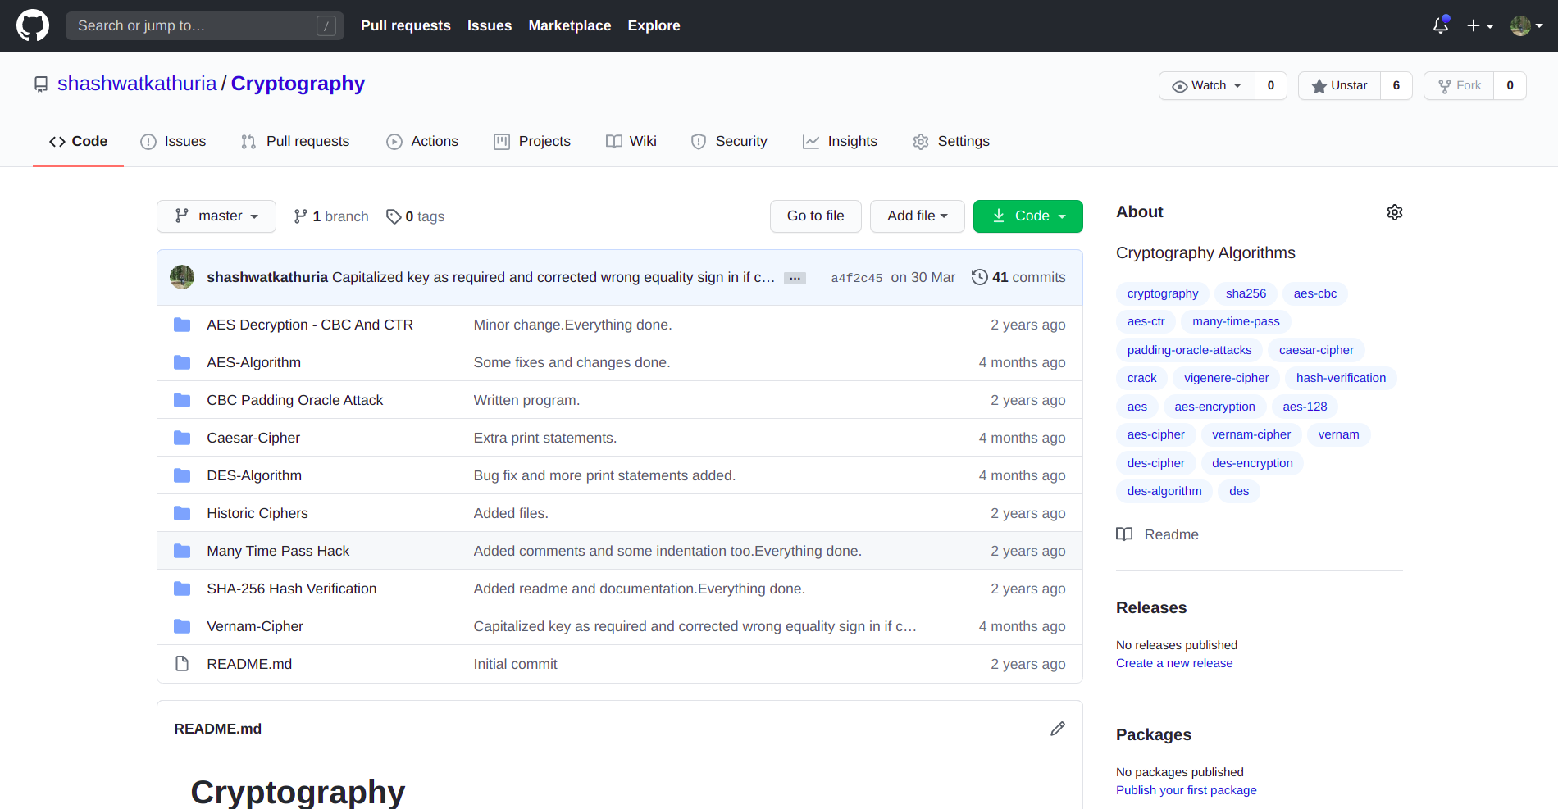
Task: Click the tag icon next to 0 tags
Action: click(x=394, y=216)
